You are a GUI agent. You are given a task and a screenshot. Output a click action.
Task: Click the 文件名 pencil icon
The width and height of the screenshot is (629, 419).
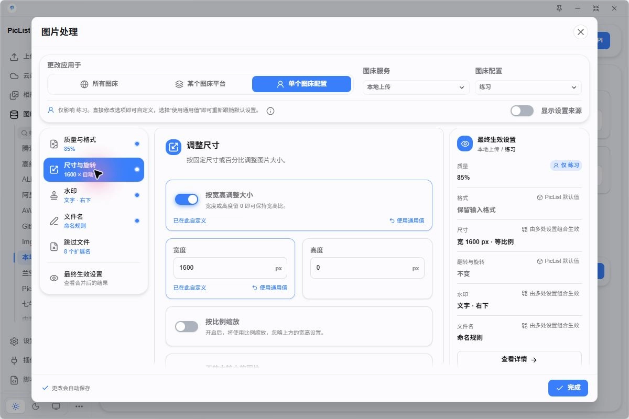54,221
